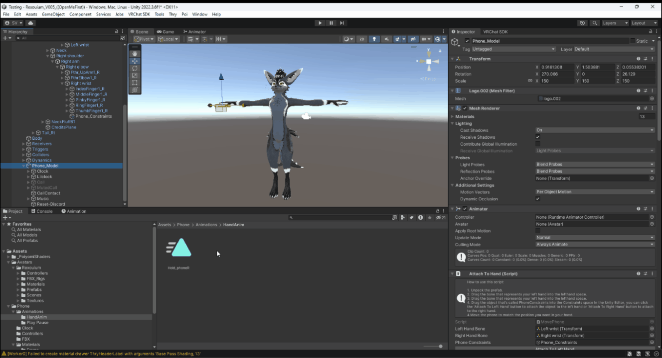The width and height of the screenshot is (662, 358).
Task: Toggle Phone_Model active checkbox
Action: tap(467, 41)
